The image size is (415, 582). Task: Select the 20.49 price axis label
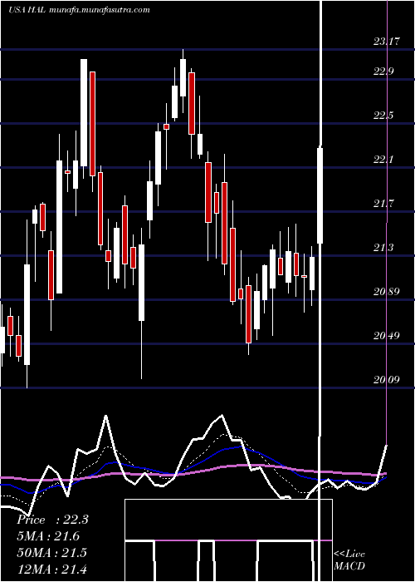[x=387, y=336]
